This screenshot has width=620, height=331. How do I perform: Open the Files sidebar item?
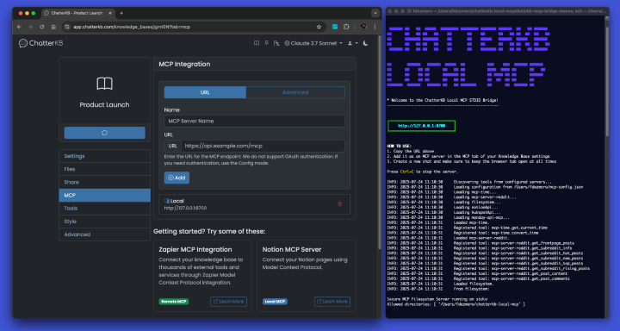click(104, 169)
